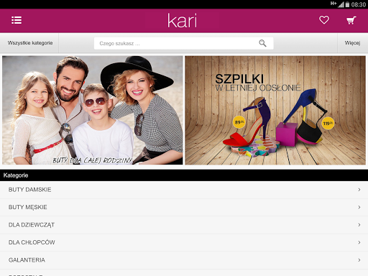Open the hamburger list menu icon
368x276 pixels.
coord(17,20)
